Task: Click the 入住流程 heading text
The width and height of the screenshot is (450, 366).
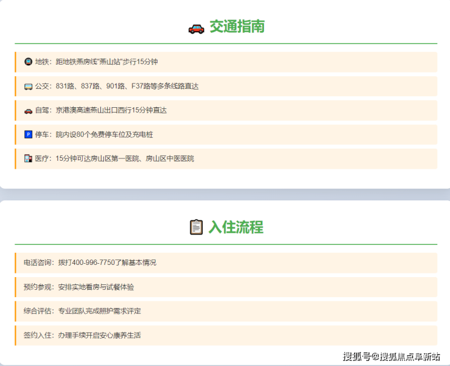Action: (236, 227)
